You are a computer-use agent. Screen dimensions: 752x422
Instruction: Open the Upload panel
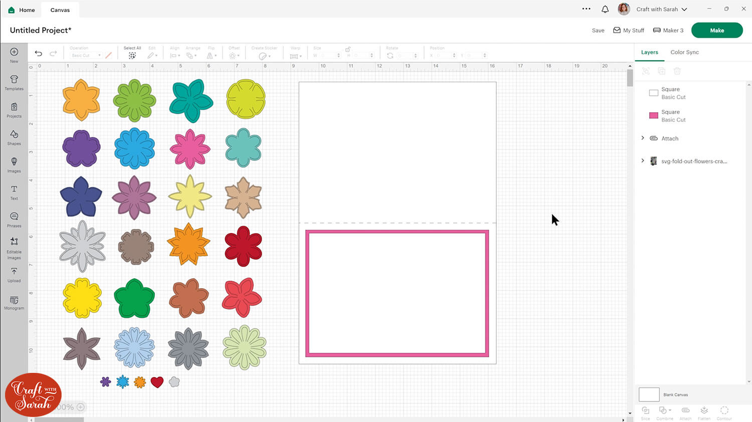tap(14, 274)
